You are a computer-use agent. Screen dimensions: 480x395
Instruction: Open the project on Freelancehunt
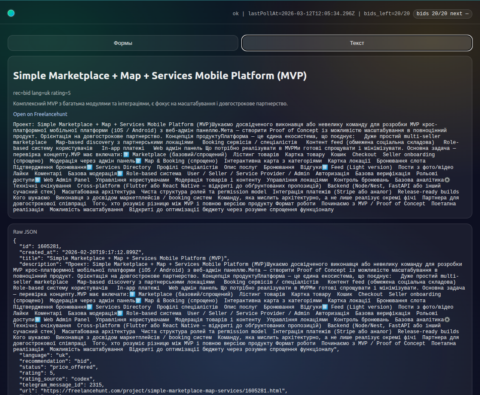click(x=40, y=114)
